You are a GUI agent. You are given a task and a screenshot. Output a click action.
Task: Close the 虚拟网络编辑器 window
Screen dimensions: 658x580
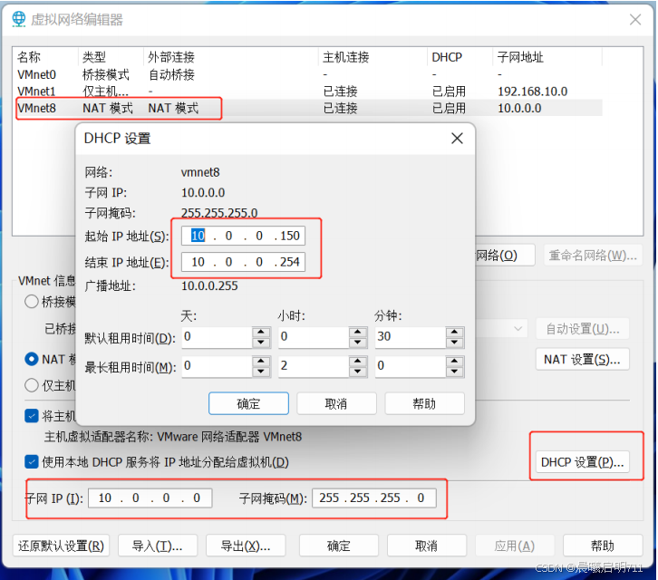point(635,19)
